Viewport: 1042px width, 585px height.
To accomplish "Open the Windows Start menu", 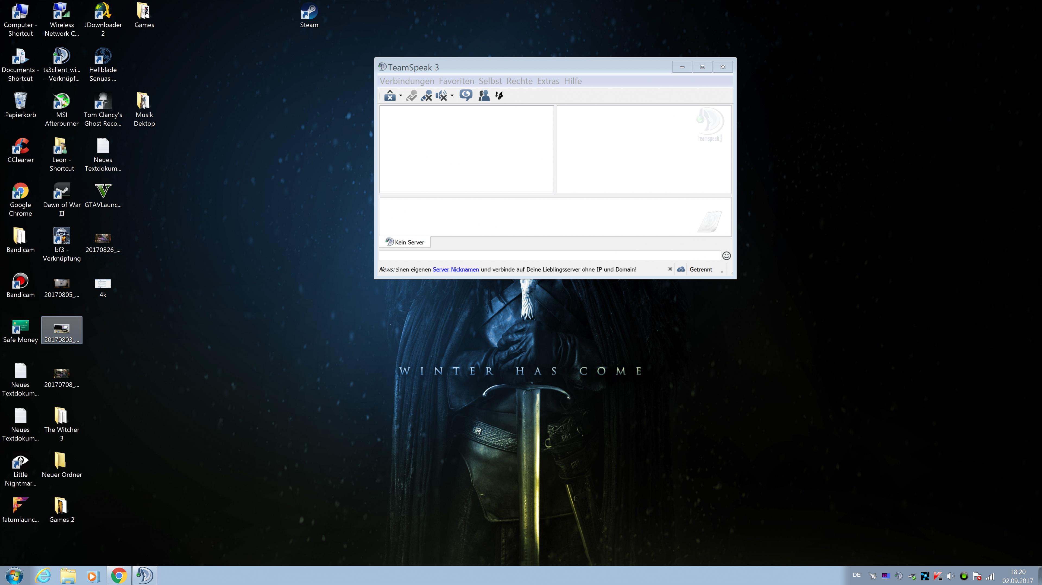I will coord(15,575).
